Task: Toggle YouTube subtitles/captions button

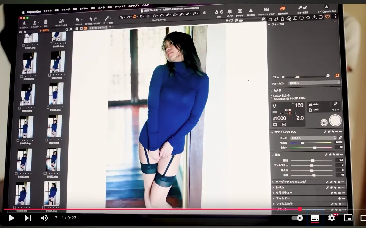Action: pyautogui.click(x=315, y=218)
